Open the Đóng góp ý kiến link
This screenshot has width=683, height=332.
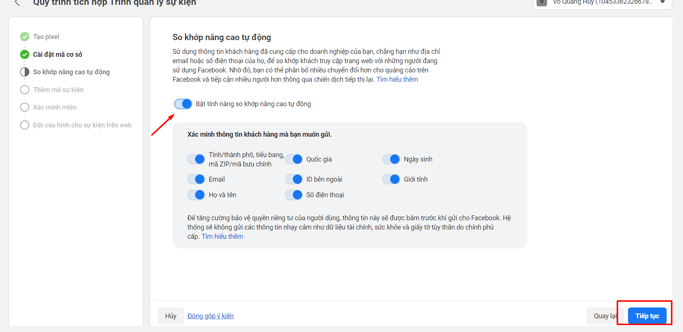tap(210, 316)
